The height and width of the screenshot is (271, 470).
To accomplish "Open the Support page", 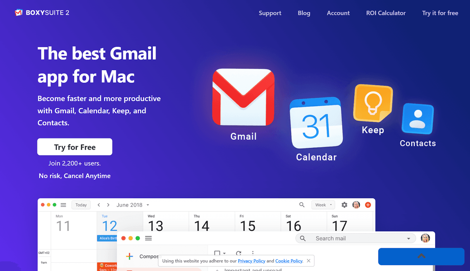I will 270,13.
